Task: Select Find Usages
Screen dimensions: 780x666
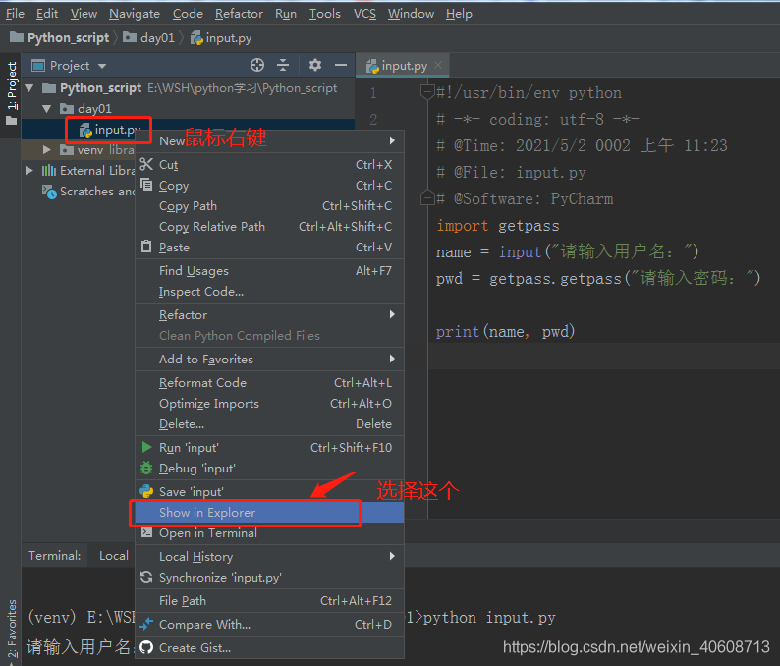Action: (269, 270)
